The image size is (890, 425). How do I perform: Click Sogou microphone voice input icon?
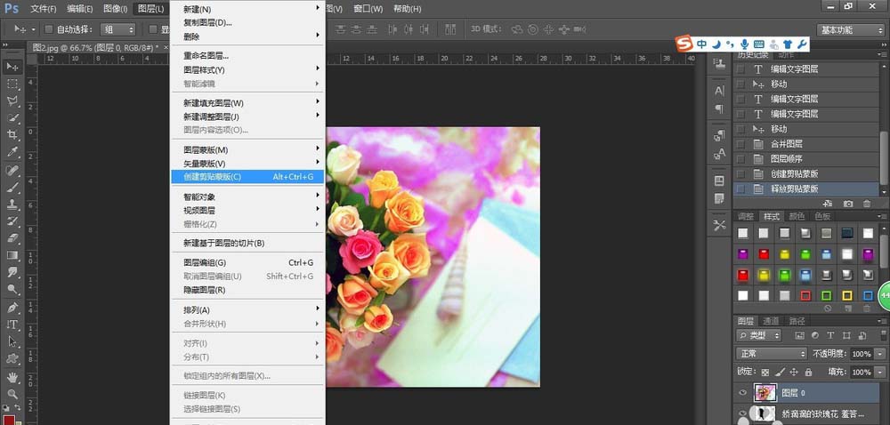click(744, 44)
